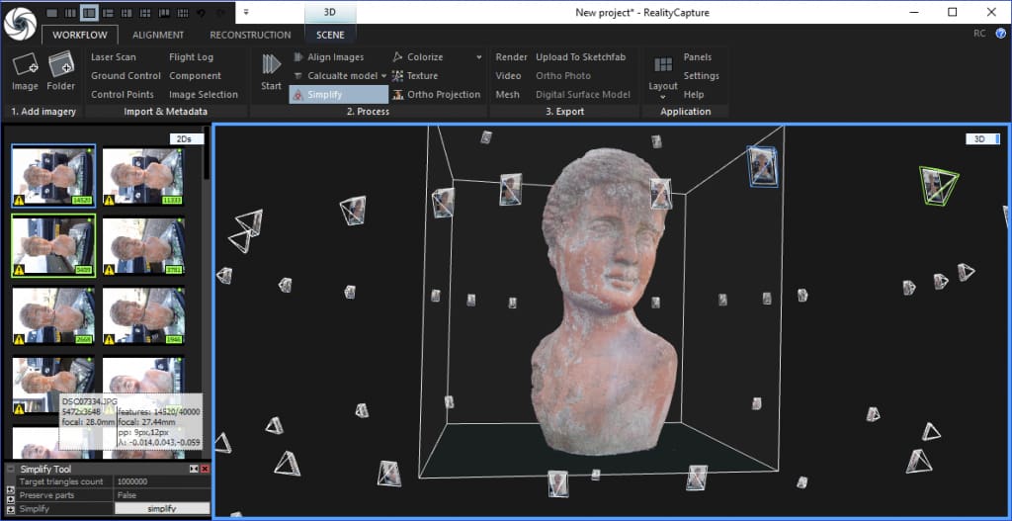Click warning icon on thumbnail with 14520 features
1012x521 pixels.
click(x=19, y=200)
